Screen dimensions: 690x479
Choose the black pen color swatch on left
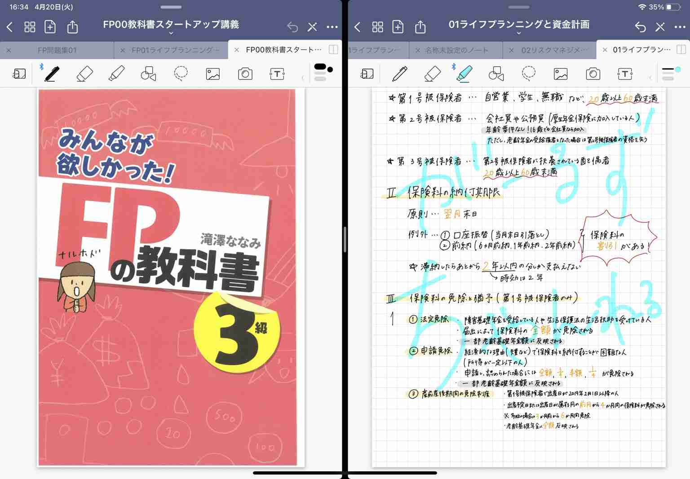(x=330, y=70)
